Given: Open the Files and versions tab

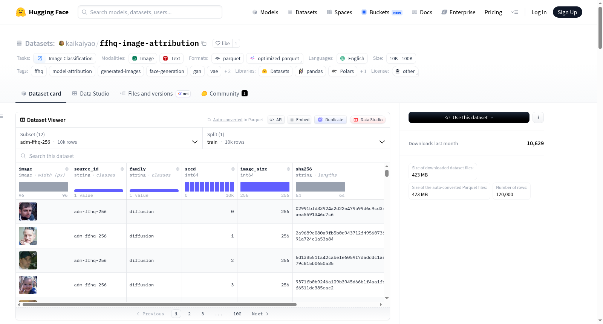Looking at the screenshot, I should (x=155, y=94).
